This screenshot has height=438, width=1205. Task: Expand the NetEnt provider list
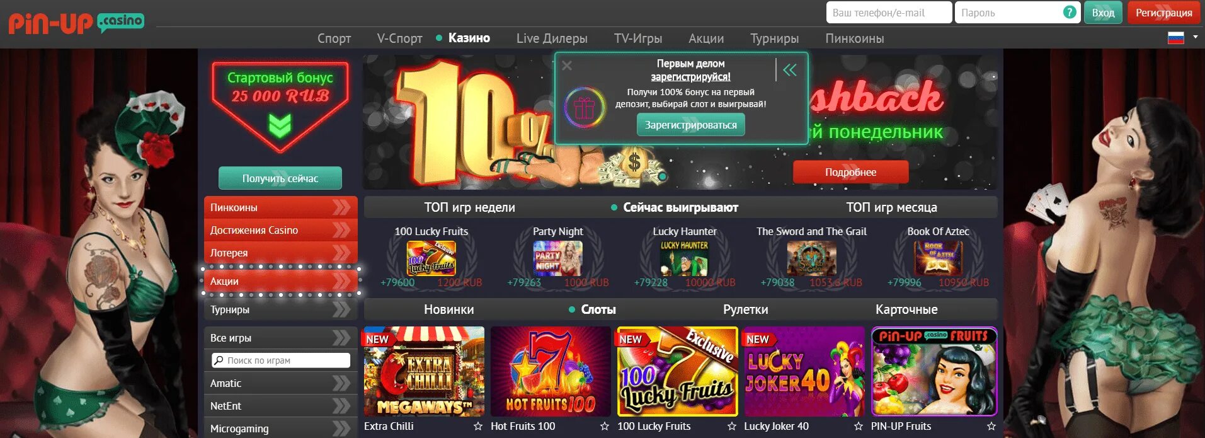[x=280, y=406]
